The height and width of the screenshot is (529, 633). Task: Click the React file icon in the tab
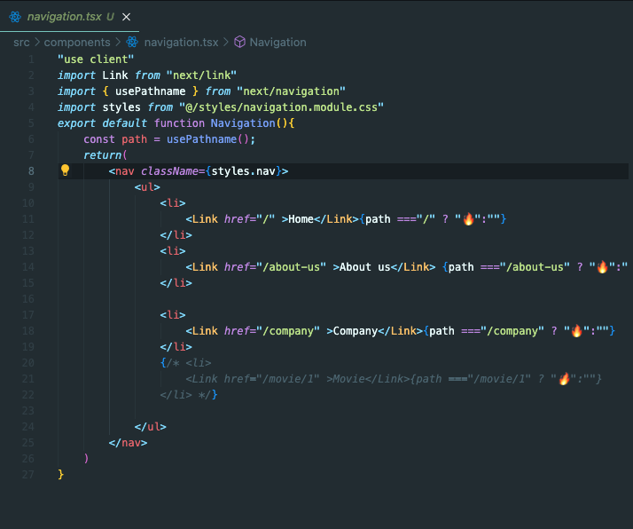15,16
